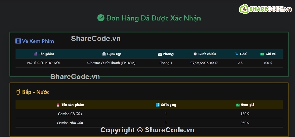Click the seat value A5
The width and height of the screenshot is (295, 137).
240,63
